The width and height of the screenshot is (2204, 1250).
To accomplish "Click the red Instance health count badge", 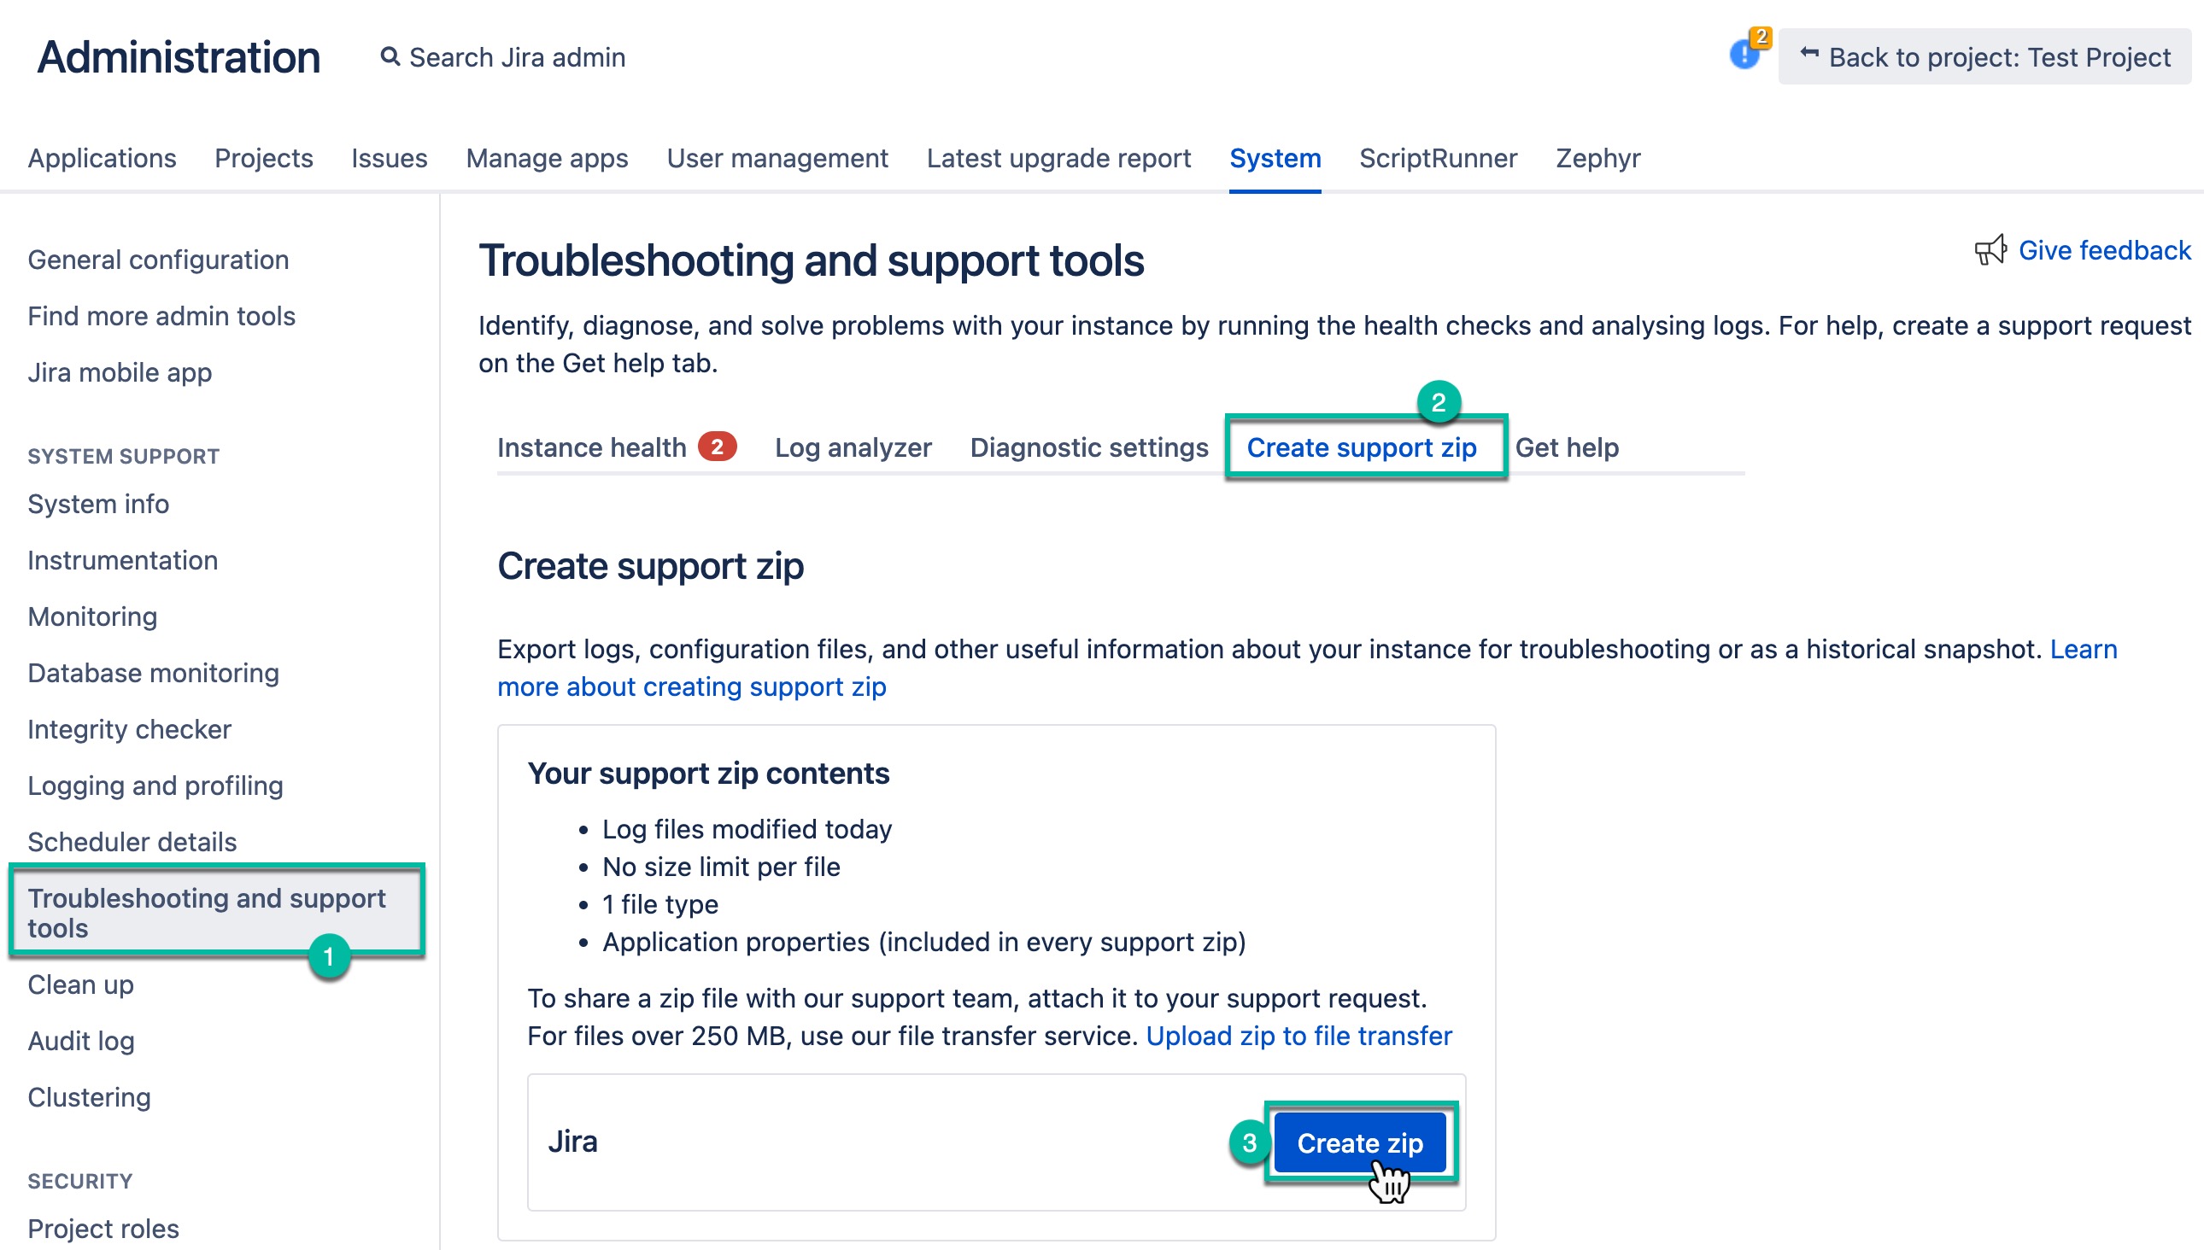I will (x=717, y=447).
